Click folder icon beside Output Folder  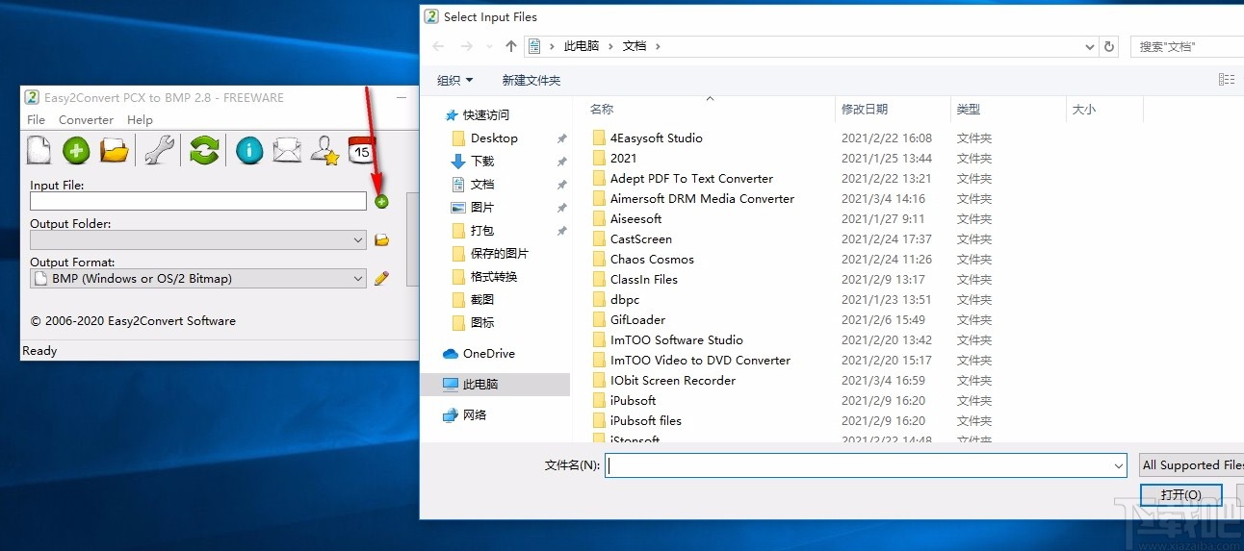[381, 239]
